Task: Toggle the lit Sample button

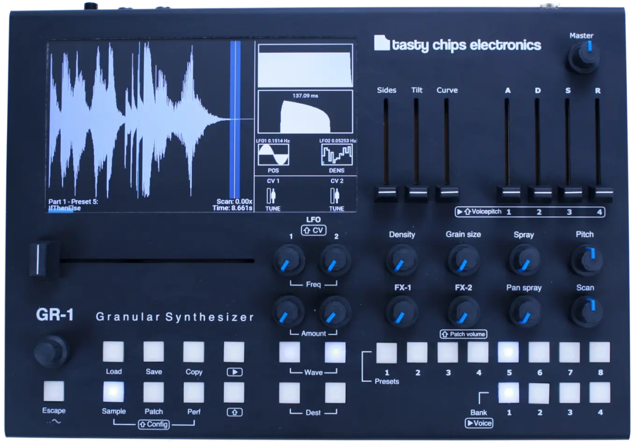Action: 113,392
